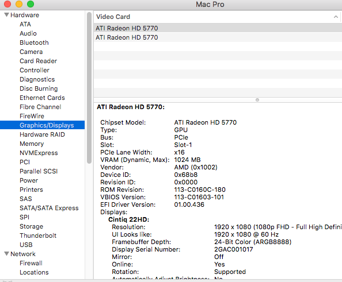Click the UI Looks like value 1920 x 1080 @ 60 Hz
The height and width of the screenshot is (282, 342).
[246, 234]
